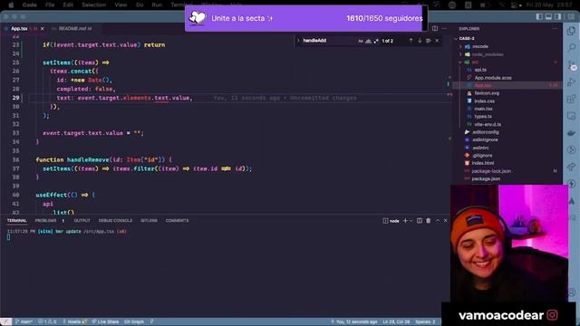Open editor more actions ellipsis
The width and height of the screenshot is (580, 326).
[444, 28]
